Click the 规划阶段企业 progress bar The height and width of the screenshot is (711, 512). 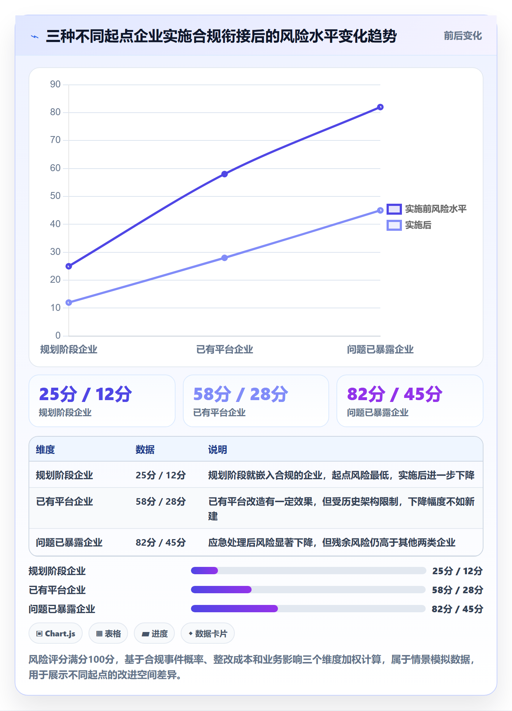tap(308, 571)
